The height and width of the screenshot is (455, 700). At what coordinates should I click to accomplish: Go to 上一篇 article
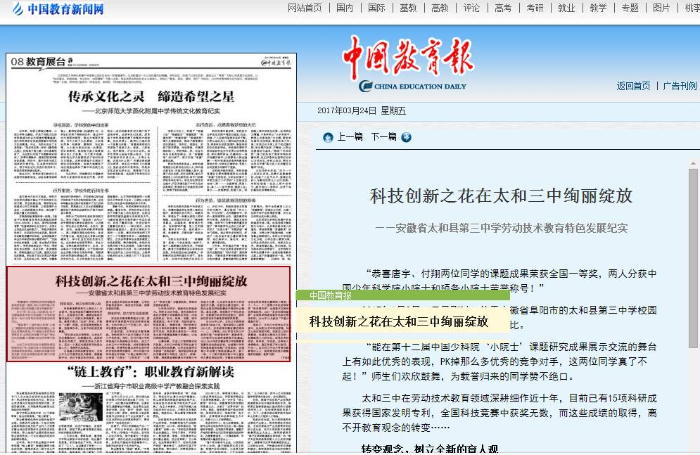(x=350, y=137)
